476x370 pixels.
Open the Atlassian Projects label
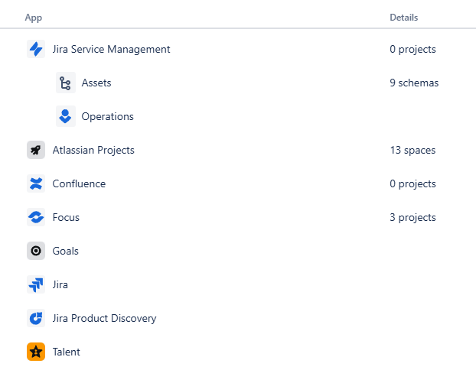(x=93, y=150)
